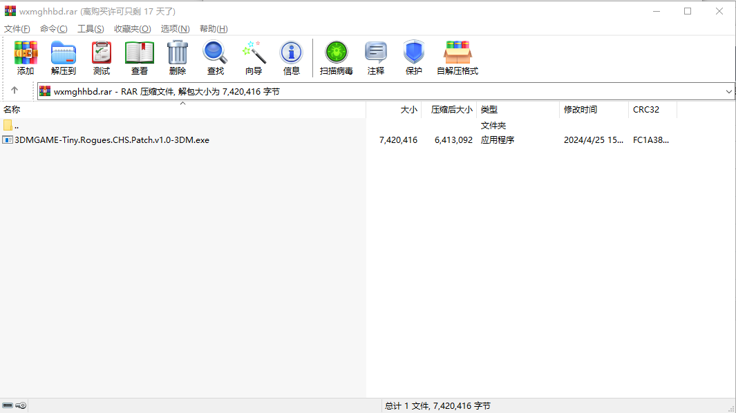This screenshot has height=413, width=736.
Task: Click the 文件夹 type cell
Action: pyautogui.click(x=493, y=125)
